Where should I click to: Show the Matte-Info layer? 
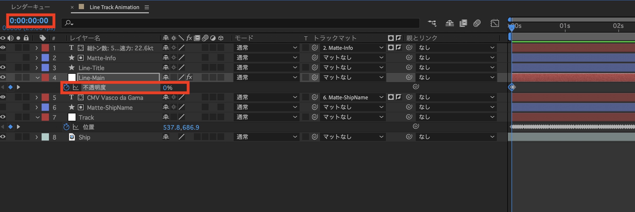click(3, 58)
